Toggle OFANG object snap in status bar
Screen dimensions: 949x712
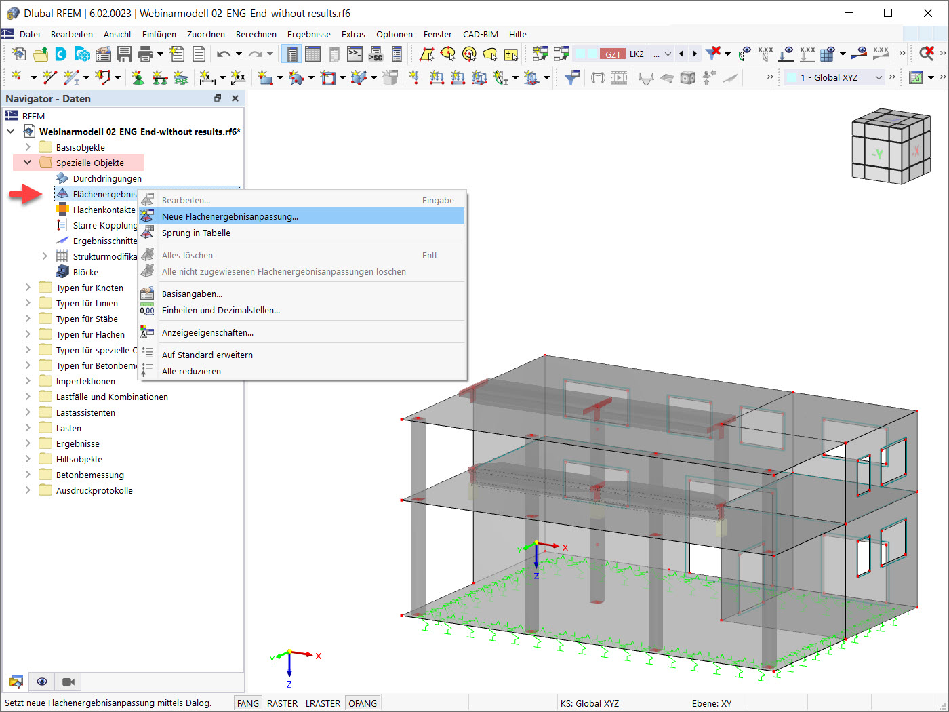tap(363, 703)
